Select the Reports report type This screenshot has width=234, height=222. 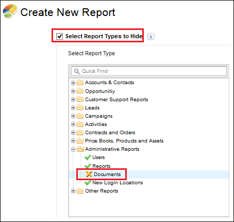[102, 166]
